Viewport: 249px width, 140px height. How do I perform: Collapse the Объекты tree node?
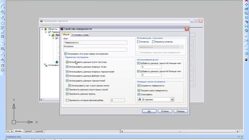pyautogui.click(x=42, y=29)
